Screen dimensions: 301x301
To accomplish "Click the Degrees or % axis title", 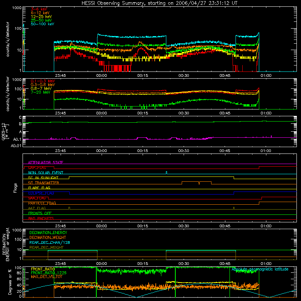I will (10, 282).
